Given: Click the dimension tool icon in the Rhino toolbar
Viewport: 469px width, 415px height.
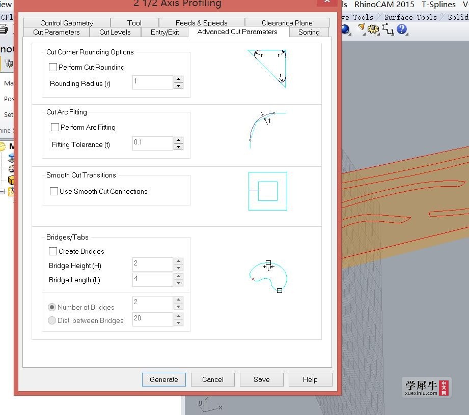Looking at the screenshot, I should (x=388, y=29).
